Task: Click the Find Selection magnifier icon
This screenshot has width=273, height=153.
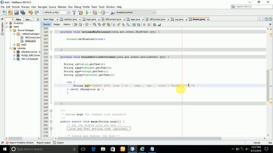Action: coord(95,25)
